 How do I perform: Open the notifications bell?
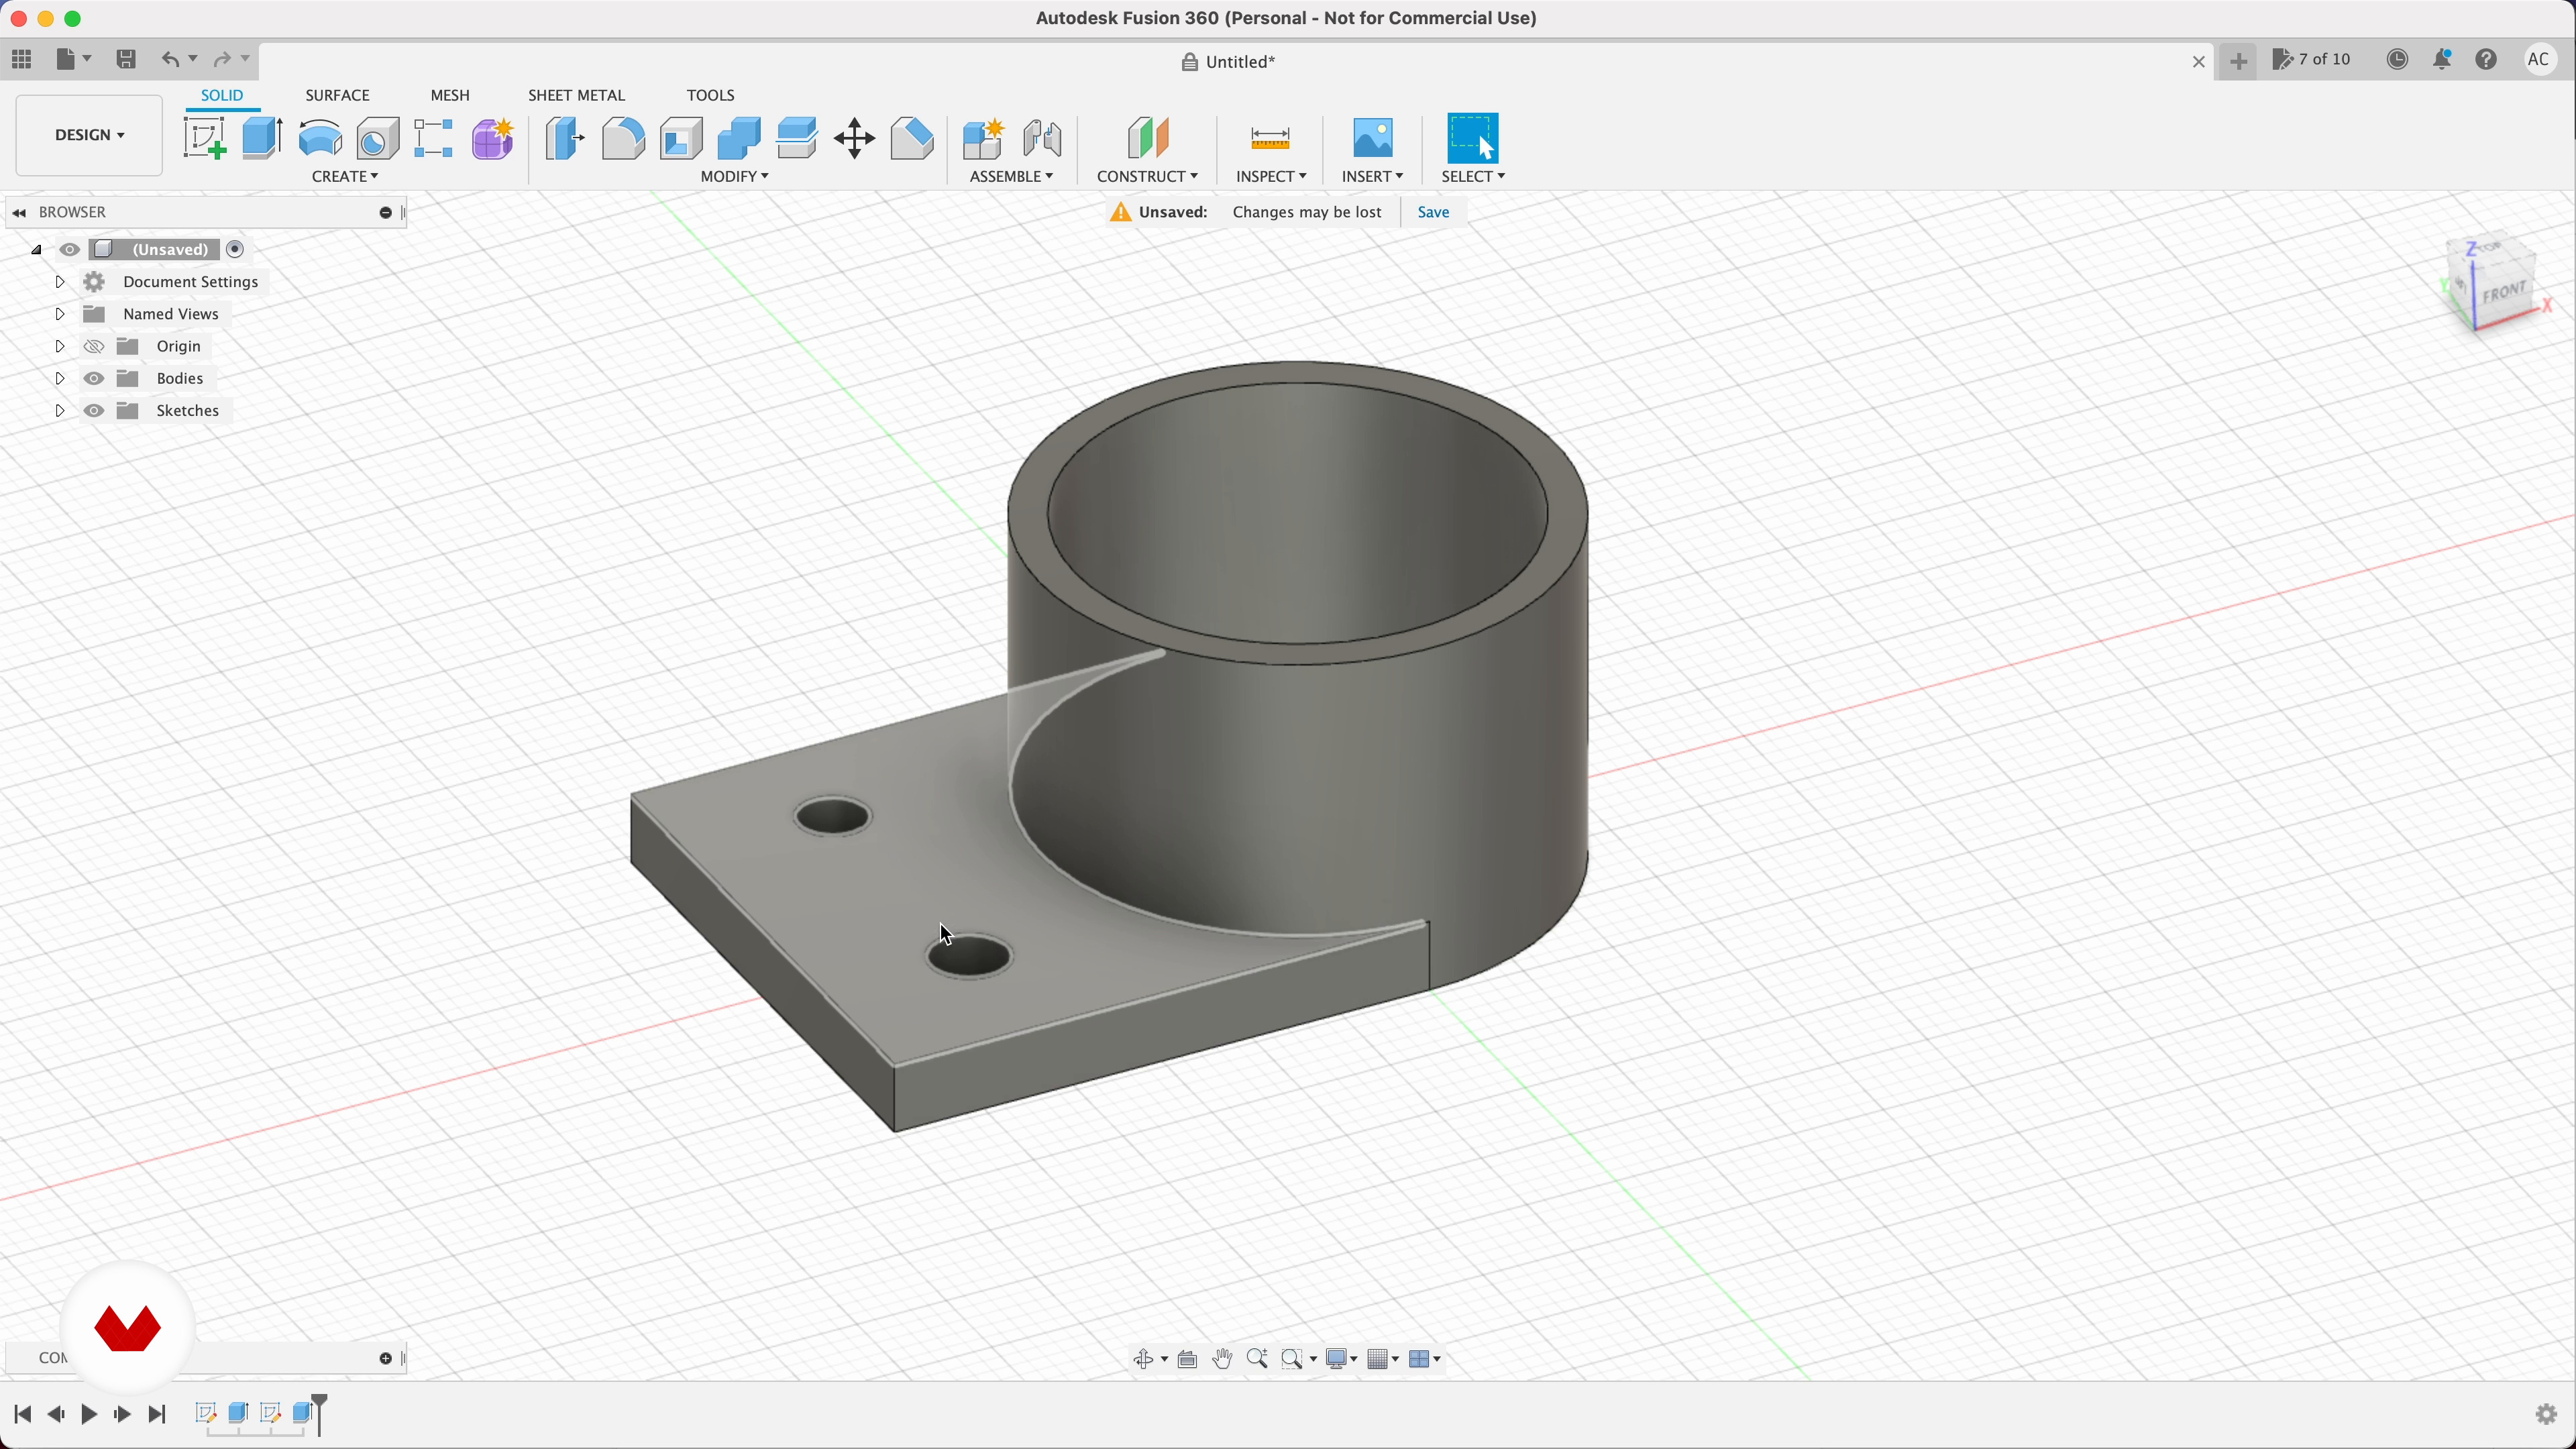click(x=2443, y=60)
